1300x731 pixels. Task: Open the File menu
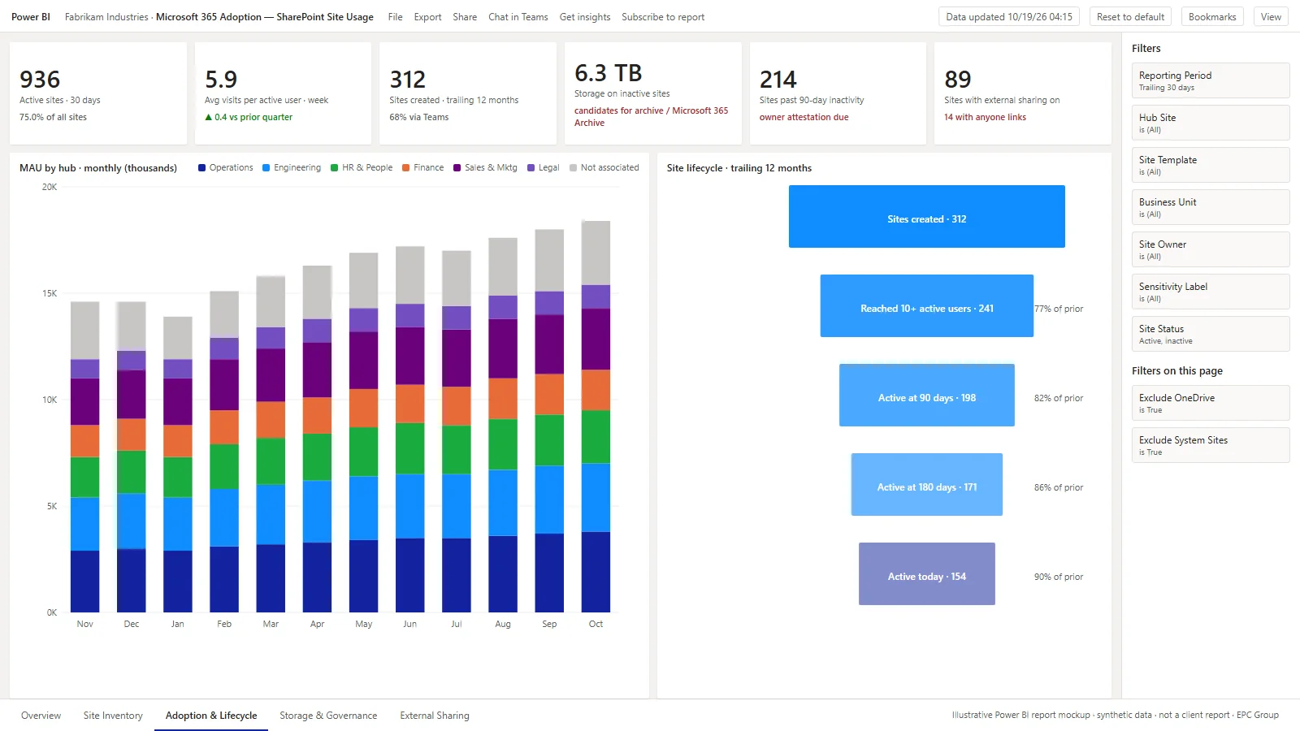tap(395, 17)
